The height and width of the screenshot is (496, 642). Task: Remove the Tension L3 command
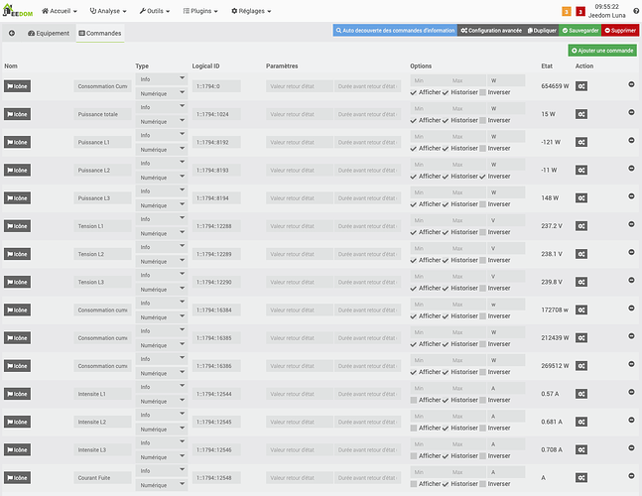[x=631, y=280]
